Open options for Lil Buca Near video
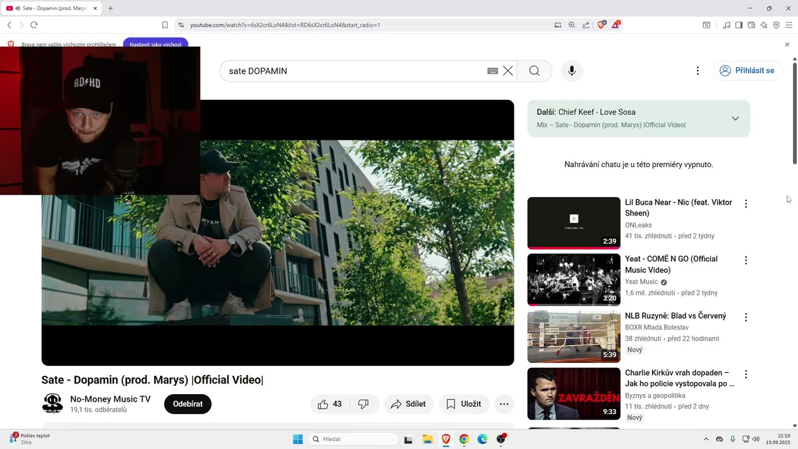 (x=746, y=203)
